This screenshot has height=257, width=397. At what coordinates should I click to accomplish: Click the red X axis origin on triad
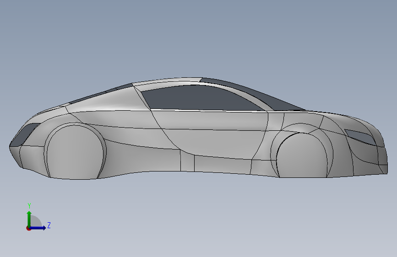pyautogui.click(x=28, y=228)
